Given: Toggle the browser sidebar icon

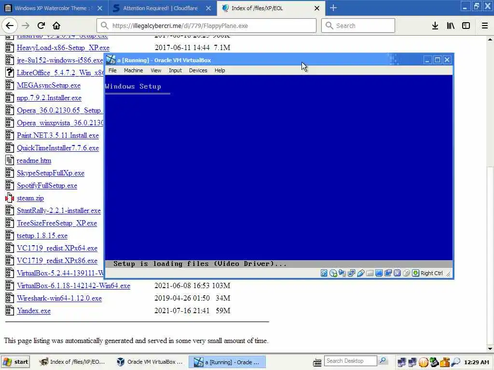Looking at the screenshot, I should (x=466, y=26).
